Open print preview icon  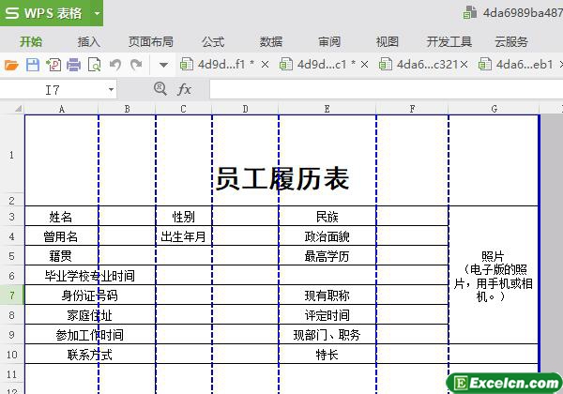[x=95, y=65]
